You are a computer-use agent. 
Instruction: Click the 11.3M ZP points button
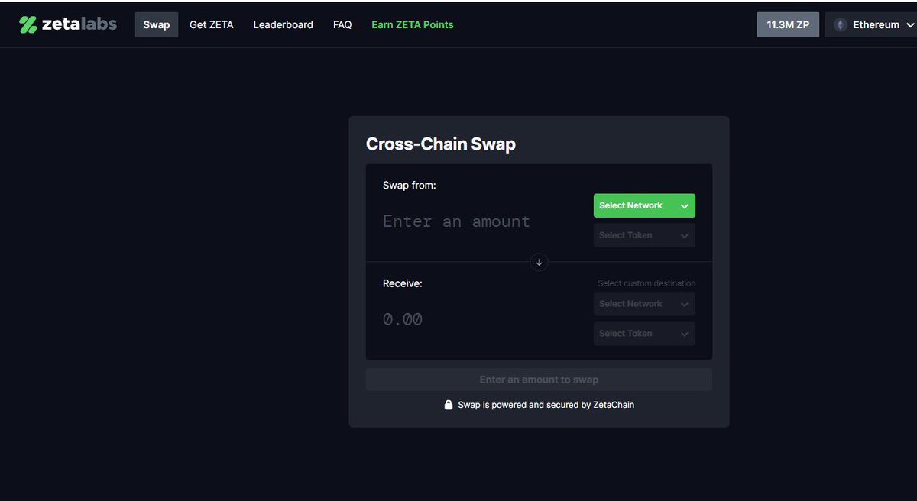click(x=788, y=24)
